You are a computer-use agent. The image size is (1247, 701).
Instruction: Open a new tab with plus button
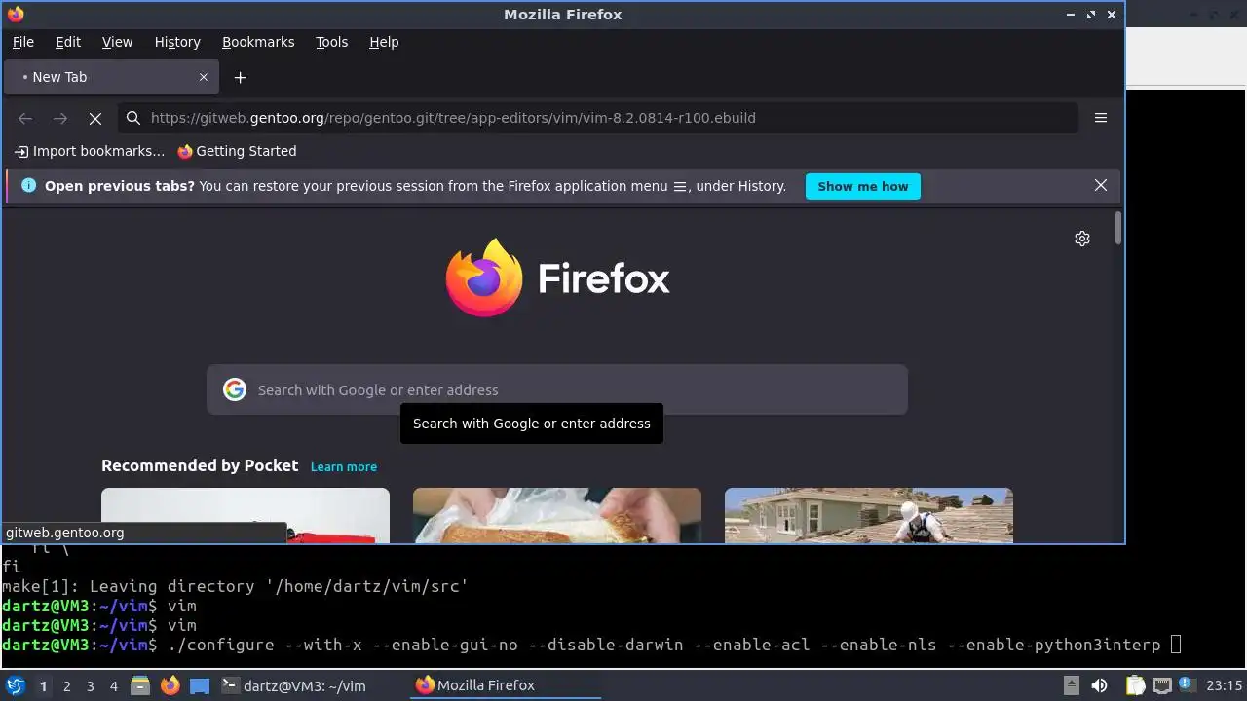(x=240, y=77)
